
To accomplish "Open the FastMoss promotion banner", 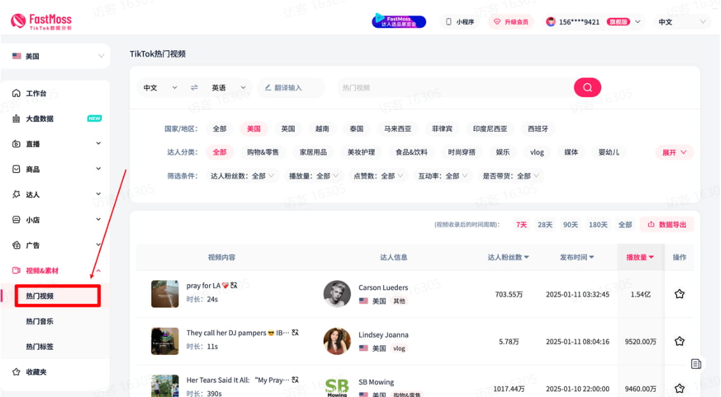I will click(398, 21).
